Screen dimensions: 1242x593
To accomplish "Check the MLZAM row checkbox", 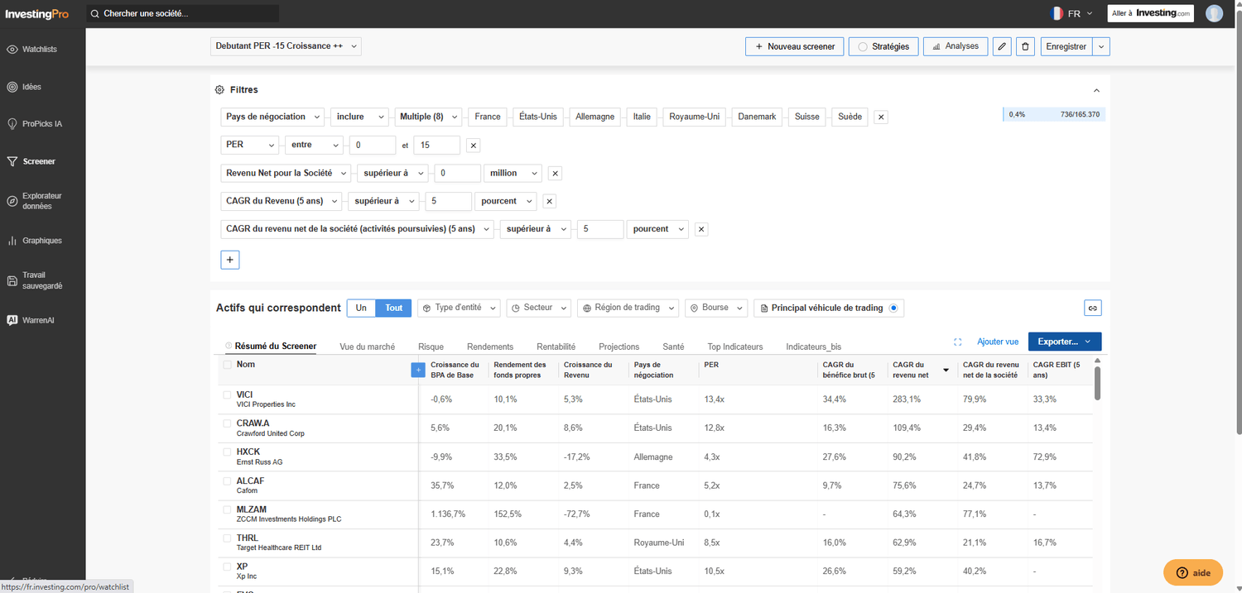I will pyautogui.click(x=228, y=509).
